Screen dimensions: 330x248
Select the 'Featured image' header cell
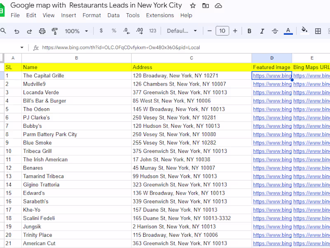click(272, 67)
